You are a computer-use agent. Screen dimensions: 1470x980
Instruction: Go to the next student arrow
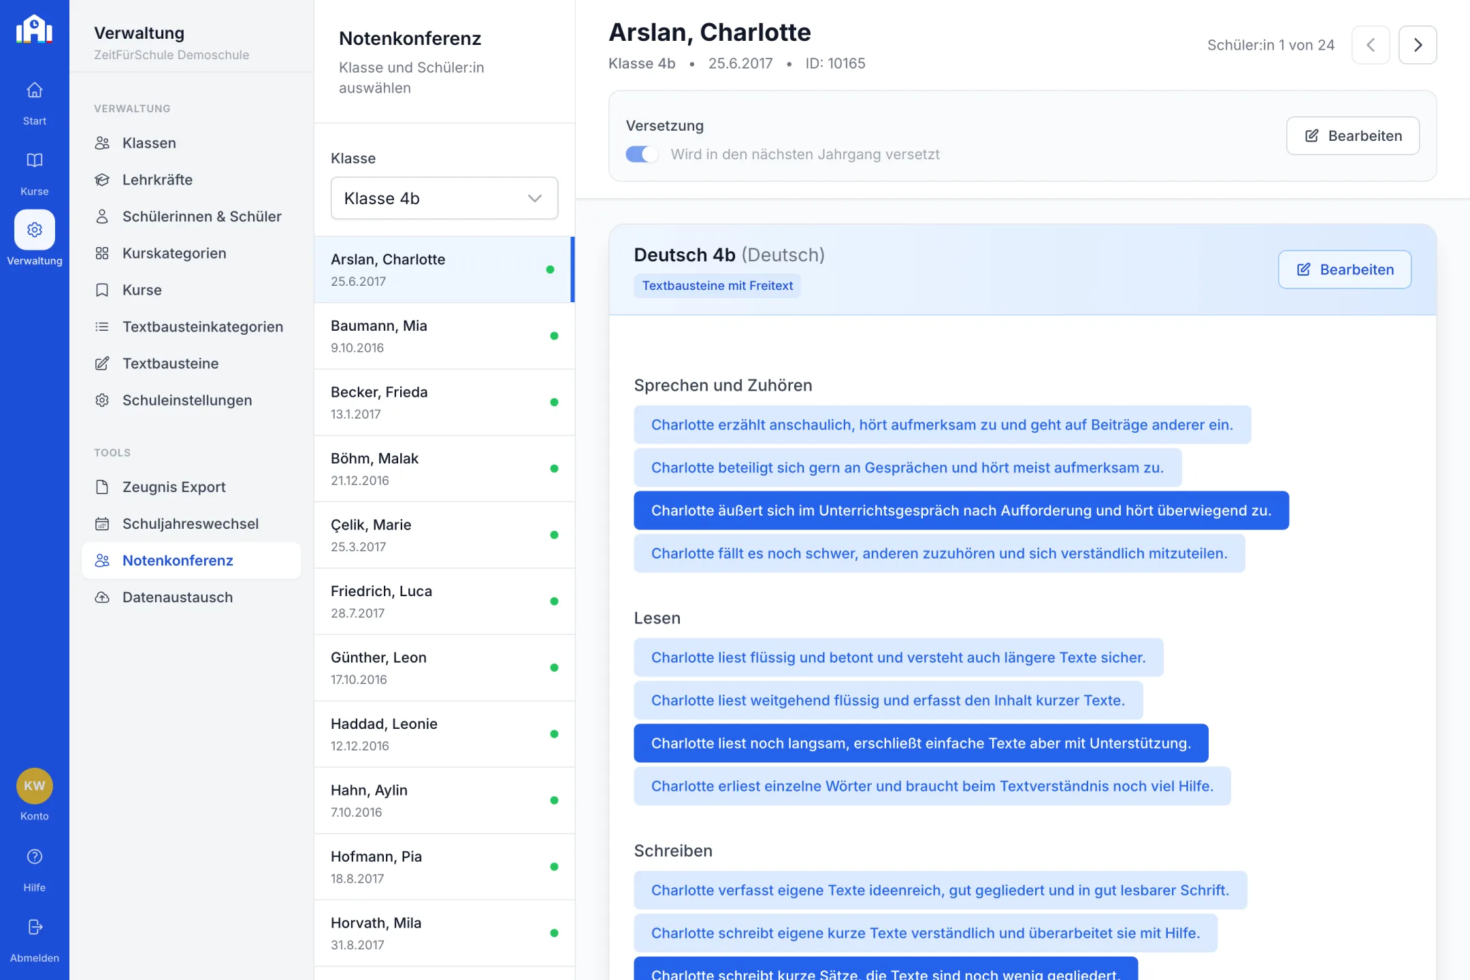(1418, 45)
